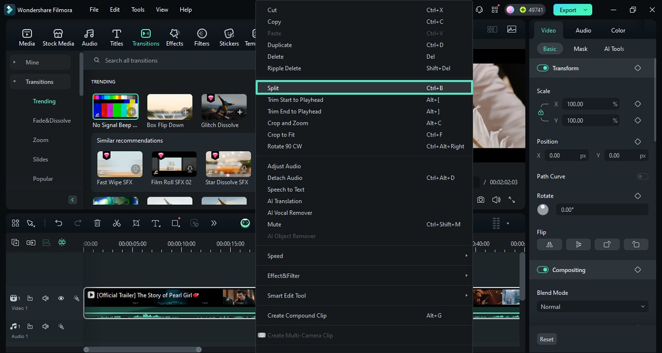
Task: Click horizontal flip icon under Flip
Action: pos(549,245)
